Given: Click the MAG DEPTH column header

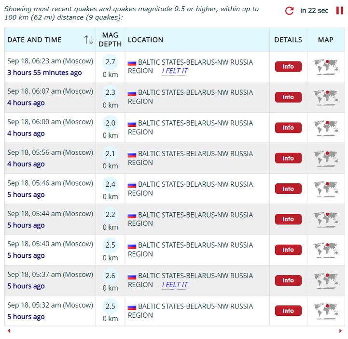Looking at the screenshot, I should 111,40.
